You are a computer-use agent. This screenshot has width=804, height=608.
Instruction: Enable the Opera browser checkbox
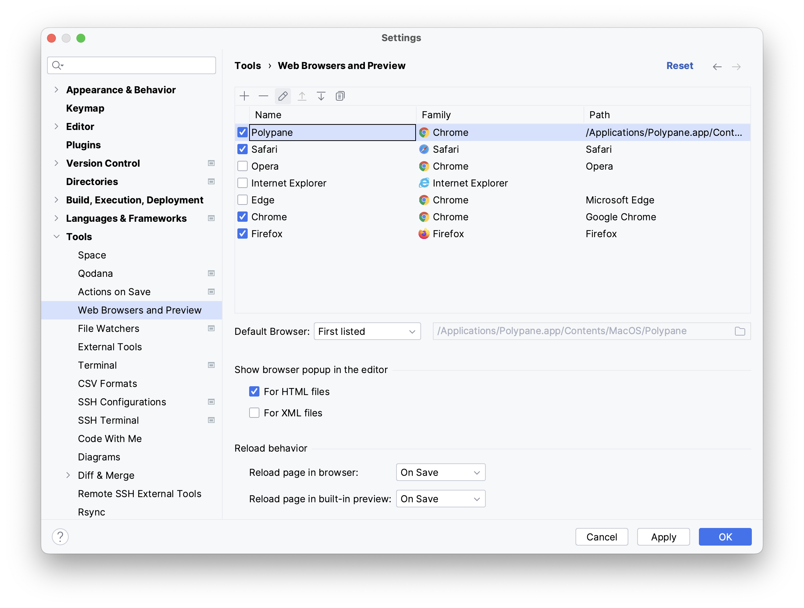[243, 166]
